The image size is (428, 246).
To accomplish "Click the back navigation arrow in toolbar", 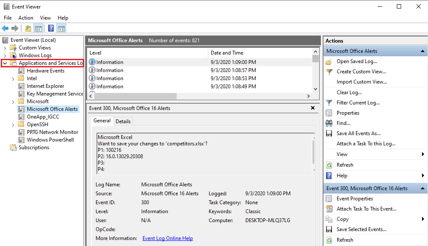I will pyautogui.click(x=5, y=28).
